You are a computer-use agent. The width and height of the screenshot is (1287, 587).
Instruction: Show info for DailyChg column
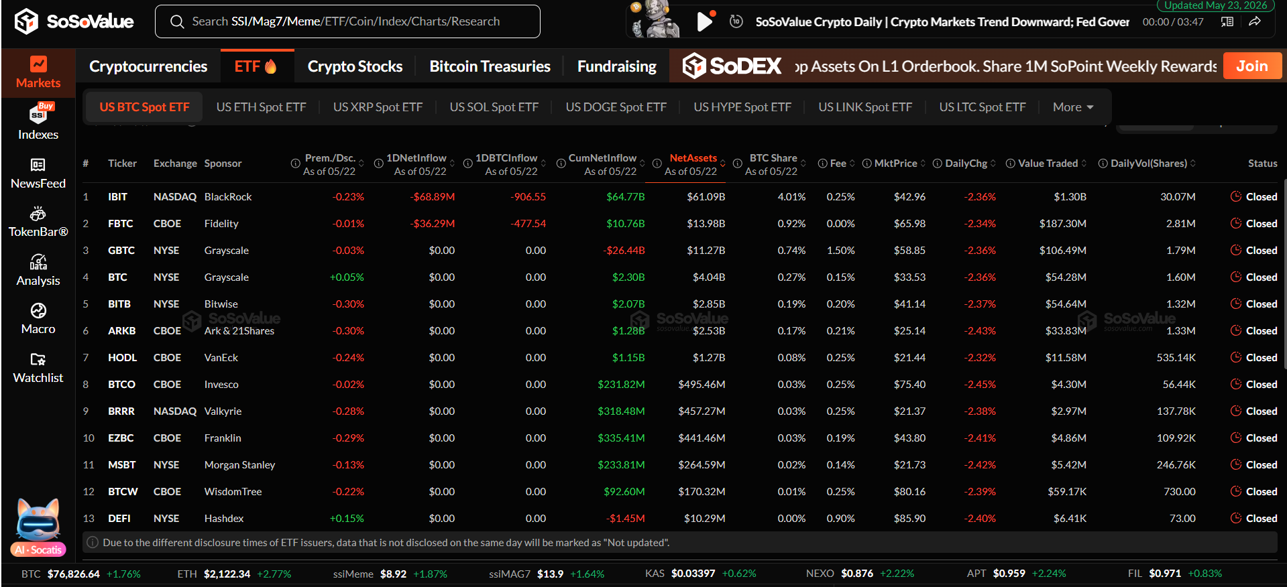pos(937,164)
